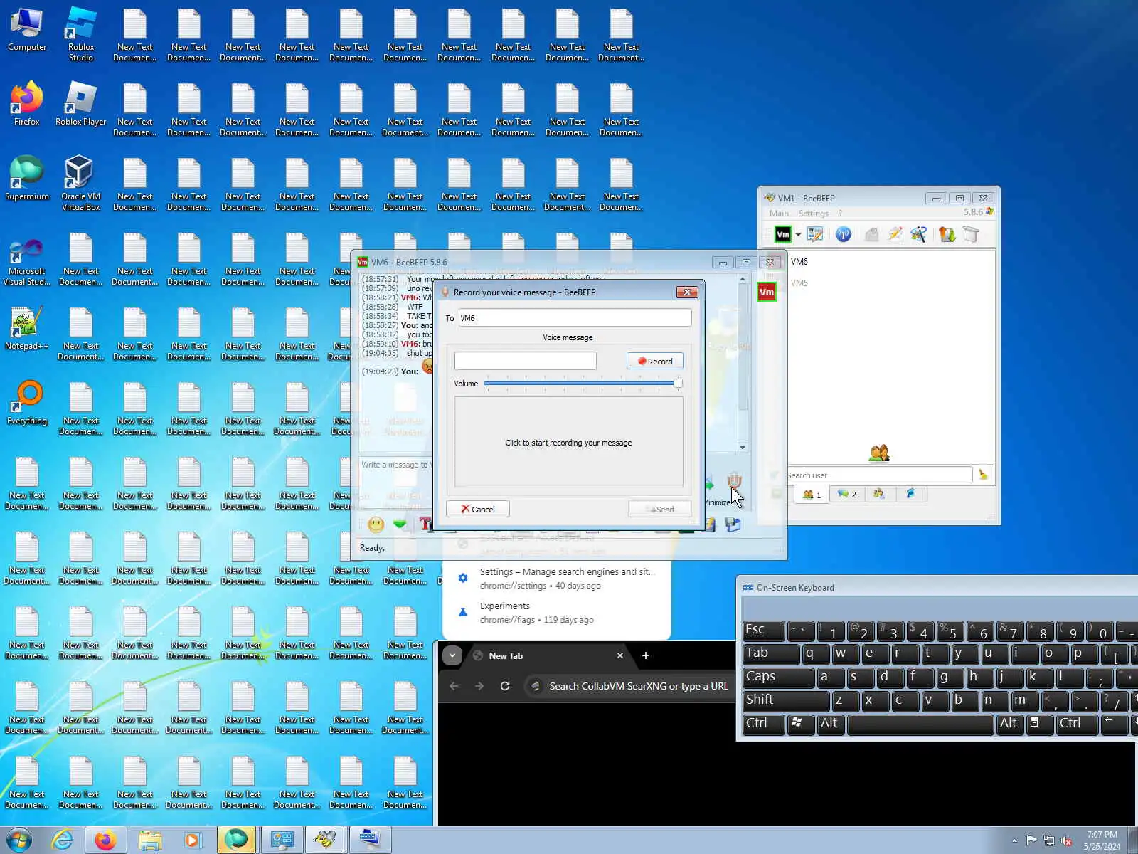Screen dimensions: 1138x854
Task: Click the smiley emoticon button in VM6 chat
Action: coord(376,524)
